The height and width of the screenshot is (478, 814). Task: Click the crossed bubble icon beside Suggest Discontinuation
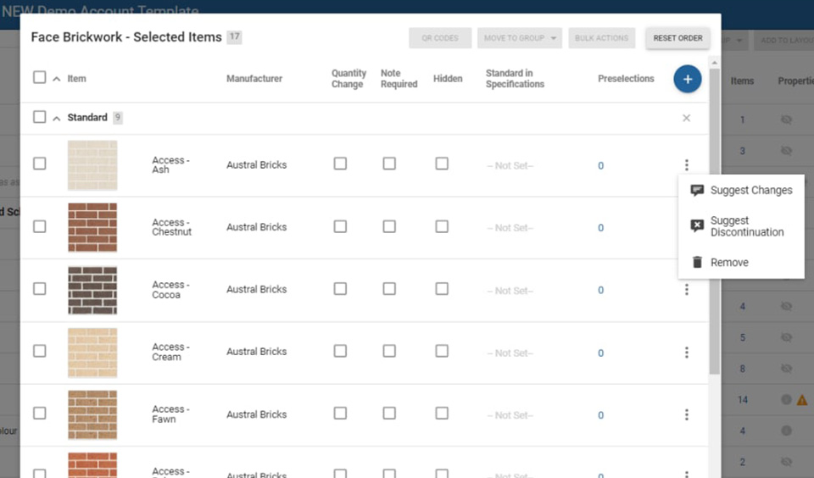tap(697, 225)
